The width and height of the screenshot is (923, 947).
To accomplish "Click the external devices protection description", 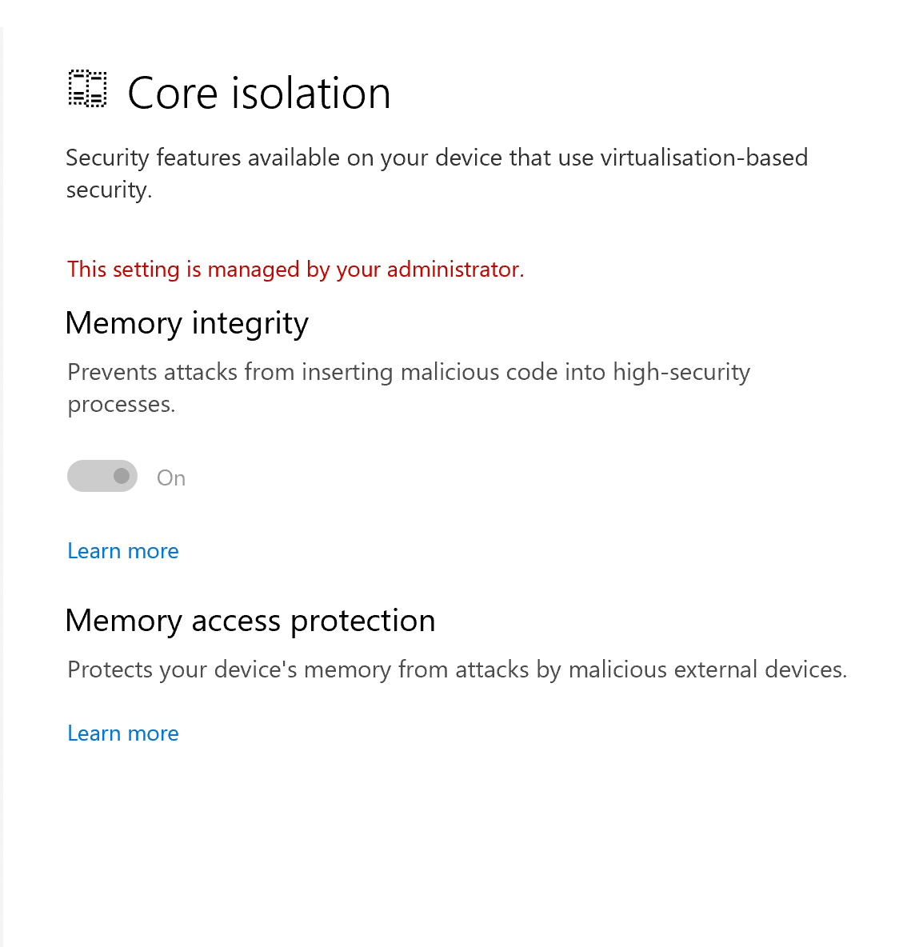I will click(457, 669).
